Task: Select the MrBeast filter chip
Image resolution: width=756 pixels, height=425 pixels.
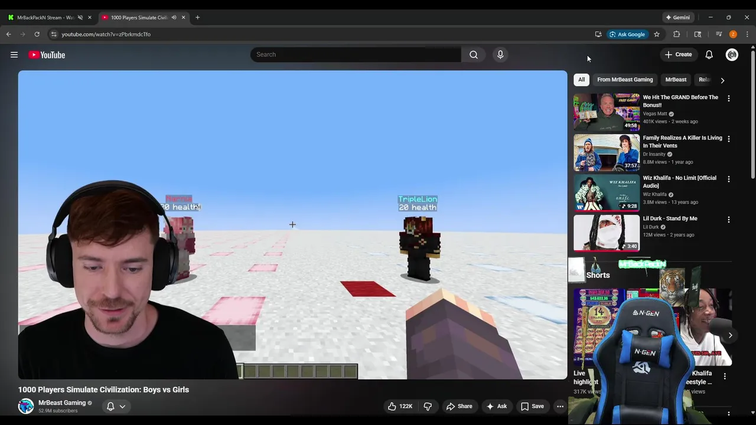Action: (x=676, y=80)
